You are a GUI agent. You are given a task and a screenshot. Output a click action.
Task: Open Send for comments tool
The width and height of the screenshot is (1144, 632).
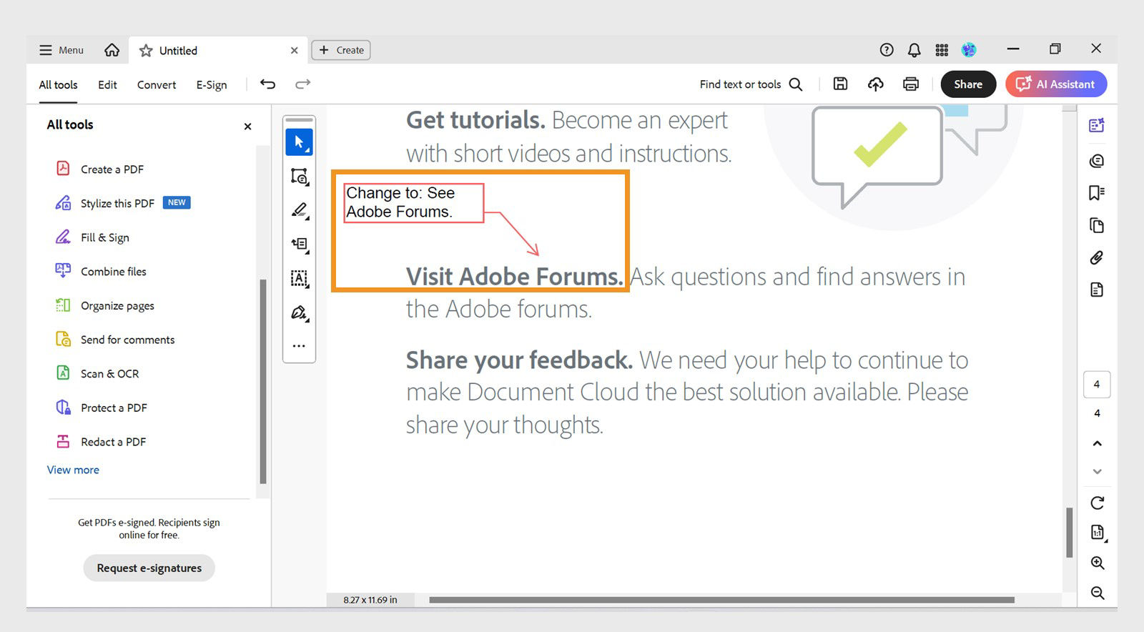click(x=115, y=340)
